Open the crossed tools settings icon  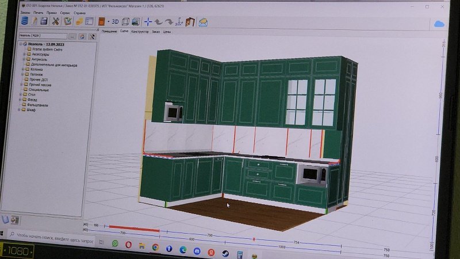point(56,21)
